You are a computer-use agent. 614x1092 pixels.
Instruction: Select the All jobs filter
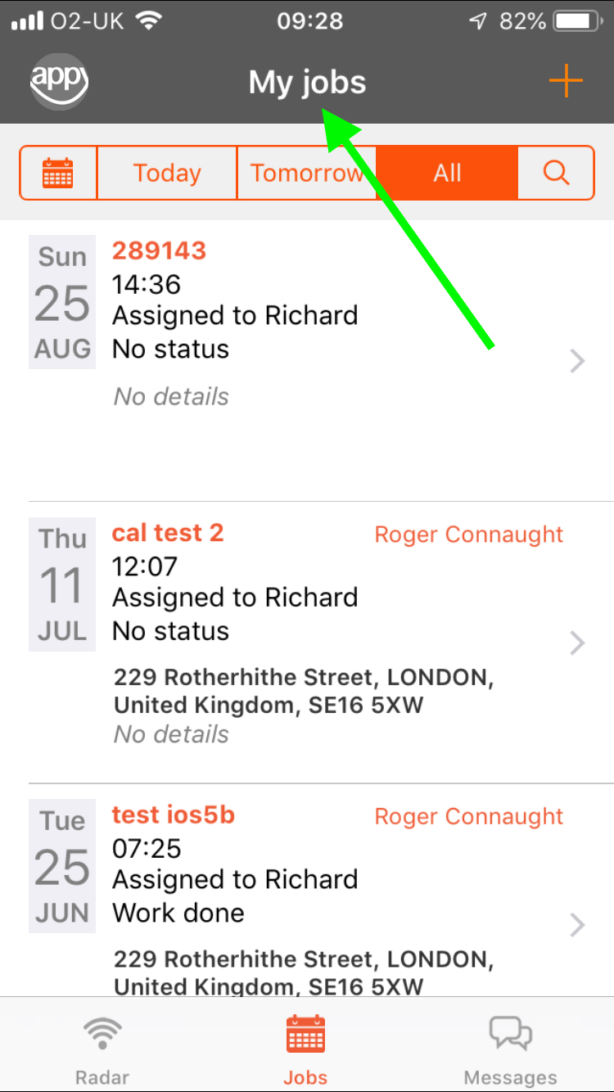coord(448,173)
